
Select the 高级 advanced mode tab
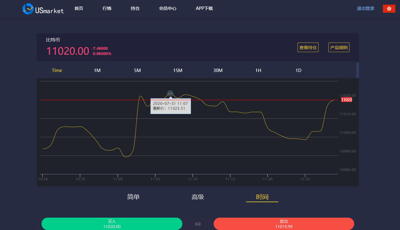(x=198, y=197)
